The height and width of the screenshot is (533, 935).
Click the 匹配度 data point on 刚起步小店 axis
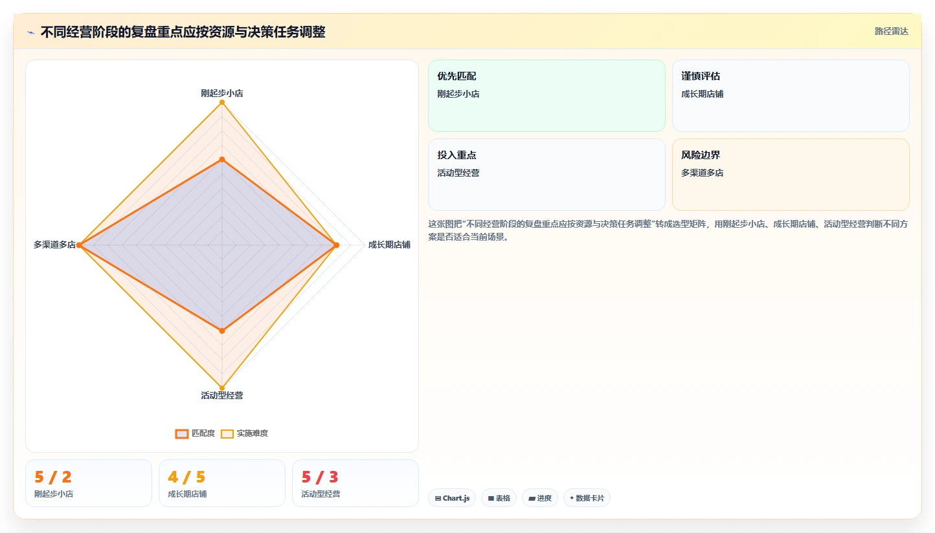222,159
